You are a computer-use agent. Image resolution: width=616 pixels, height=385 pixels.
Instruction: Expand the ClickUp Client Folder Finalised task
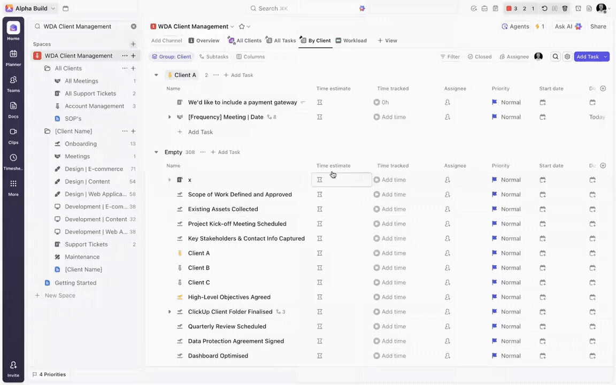(x=170, y=312)
